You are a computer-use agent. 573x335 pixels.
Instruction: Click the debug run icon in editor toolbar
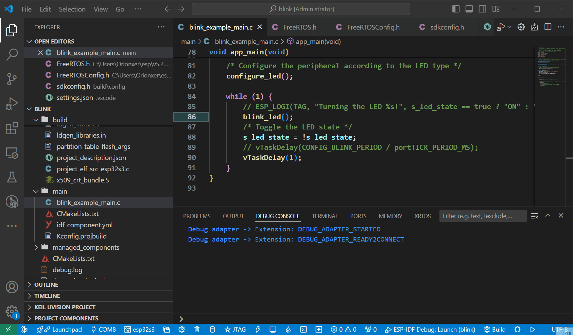[501, 27]
